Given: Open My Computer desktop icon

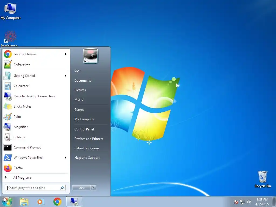Looking at the screenshot, I should pos(11,11).
